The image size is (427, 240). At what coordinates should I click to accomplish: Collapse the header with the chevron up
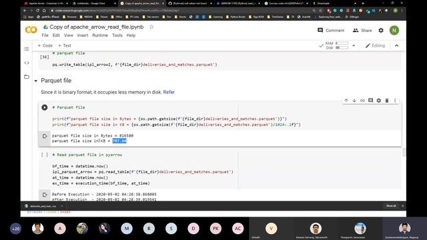(x=396, y=46)
